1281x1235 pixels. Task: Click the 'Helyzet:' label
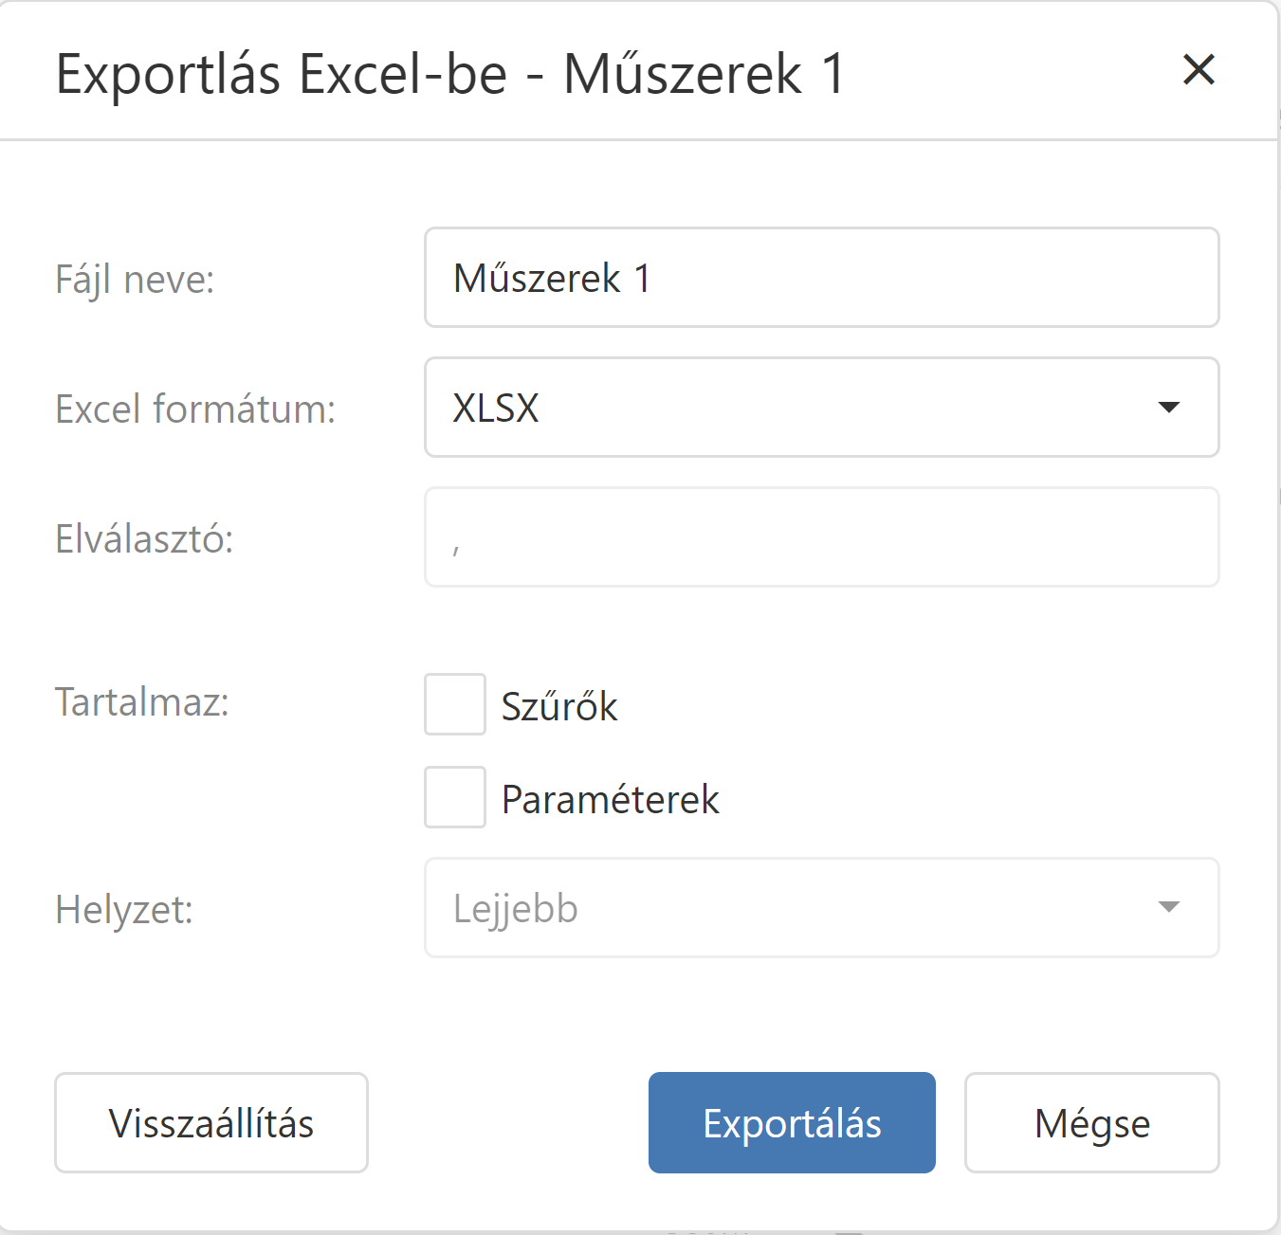(x=124, y=910)
